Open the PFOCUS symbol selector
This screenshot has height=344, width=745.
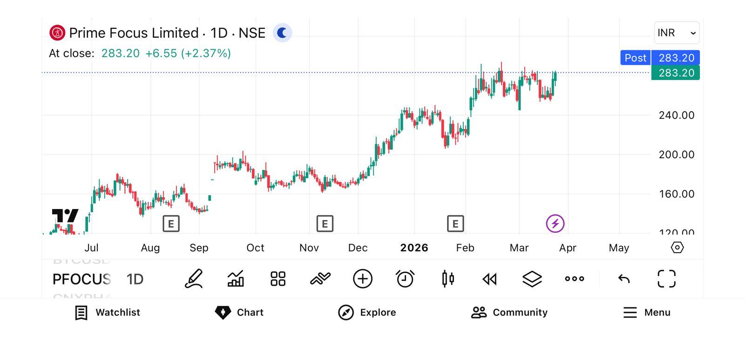click(82, 279)
